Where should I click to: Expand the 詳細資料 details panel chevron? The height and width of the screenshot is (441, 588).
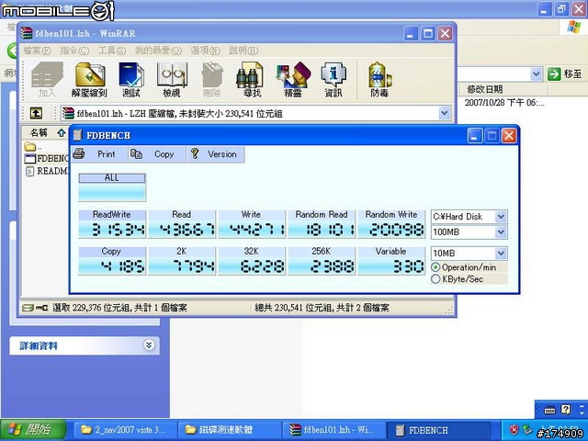149,345
